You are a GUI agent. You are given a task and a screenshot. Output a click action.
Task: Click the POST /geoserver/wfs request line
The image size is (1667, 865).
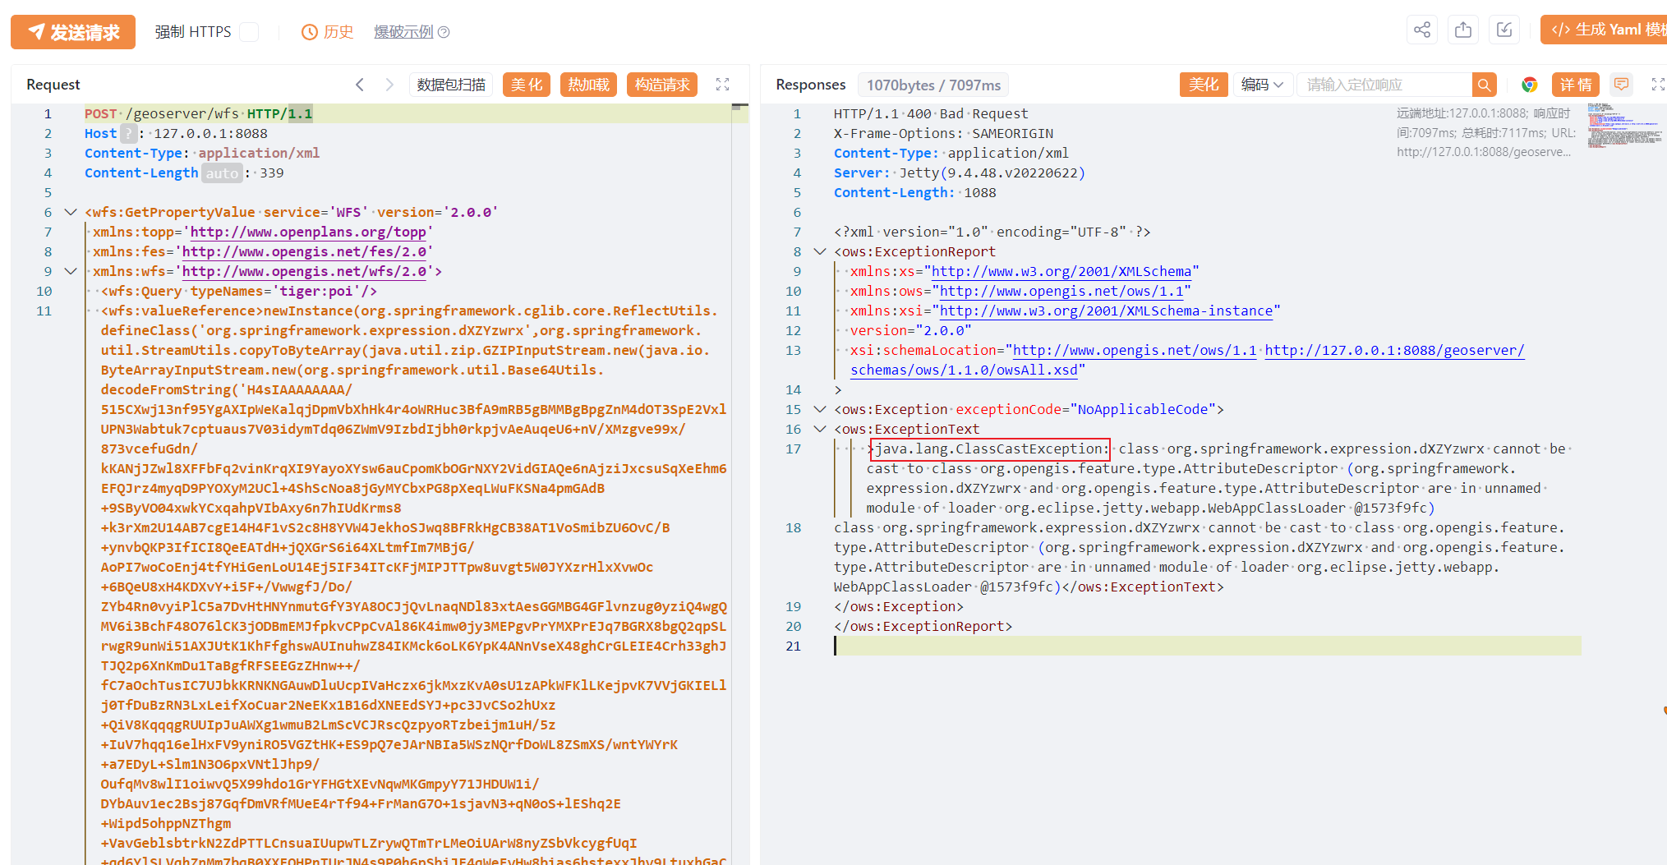(x=198, y=113)
